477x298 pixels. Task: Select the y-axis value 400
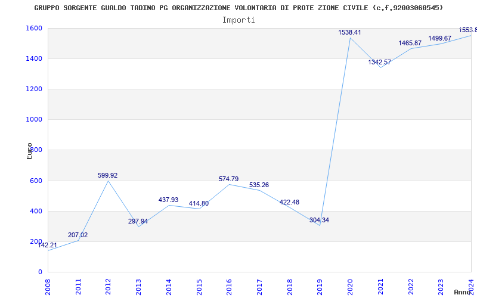coord(36,211)
